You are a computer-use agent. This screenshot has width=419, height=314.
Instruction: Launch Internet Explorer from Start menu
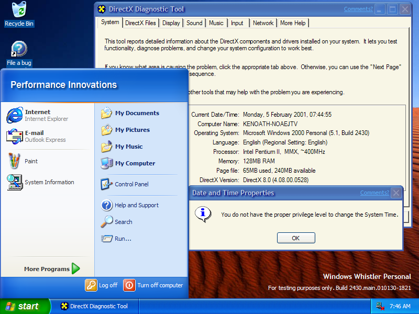tap(38, 115)
